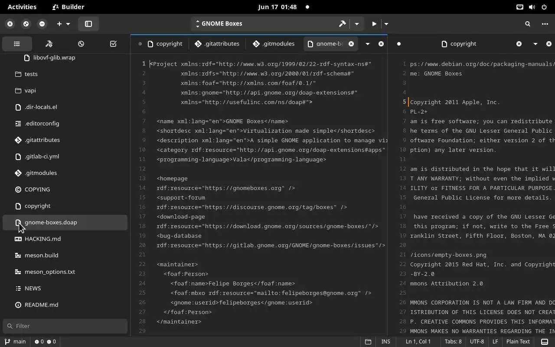Screen dimensions: 555x347
Task: Click the errors and warnings count in status bar
Action: point(45,342)
